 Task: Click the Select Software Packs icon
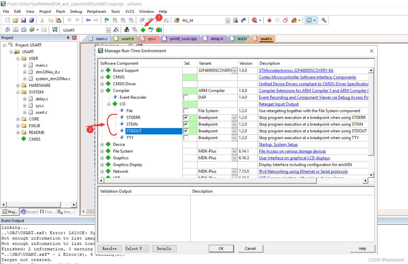click(x=151, y=30)
